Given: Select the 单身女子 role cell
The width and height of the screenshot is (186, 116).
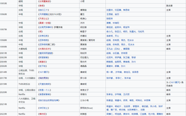Looking at the screenshot, I should pos(92,90).
